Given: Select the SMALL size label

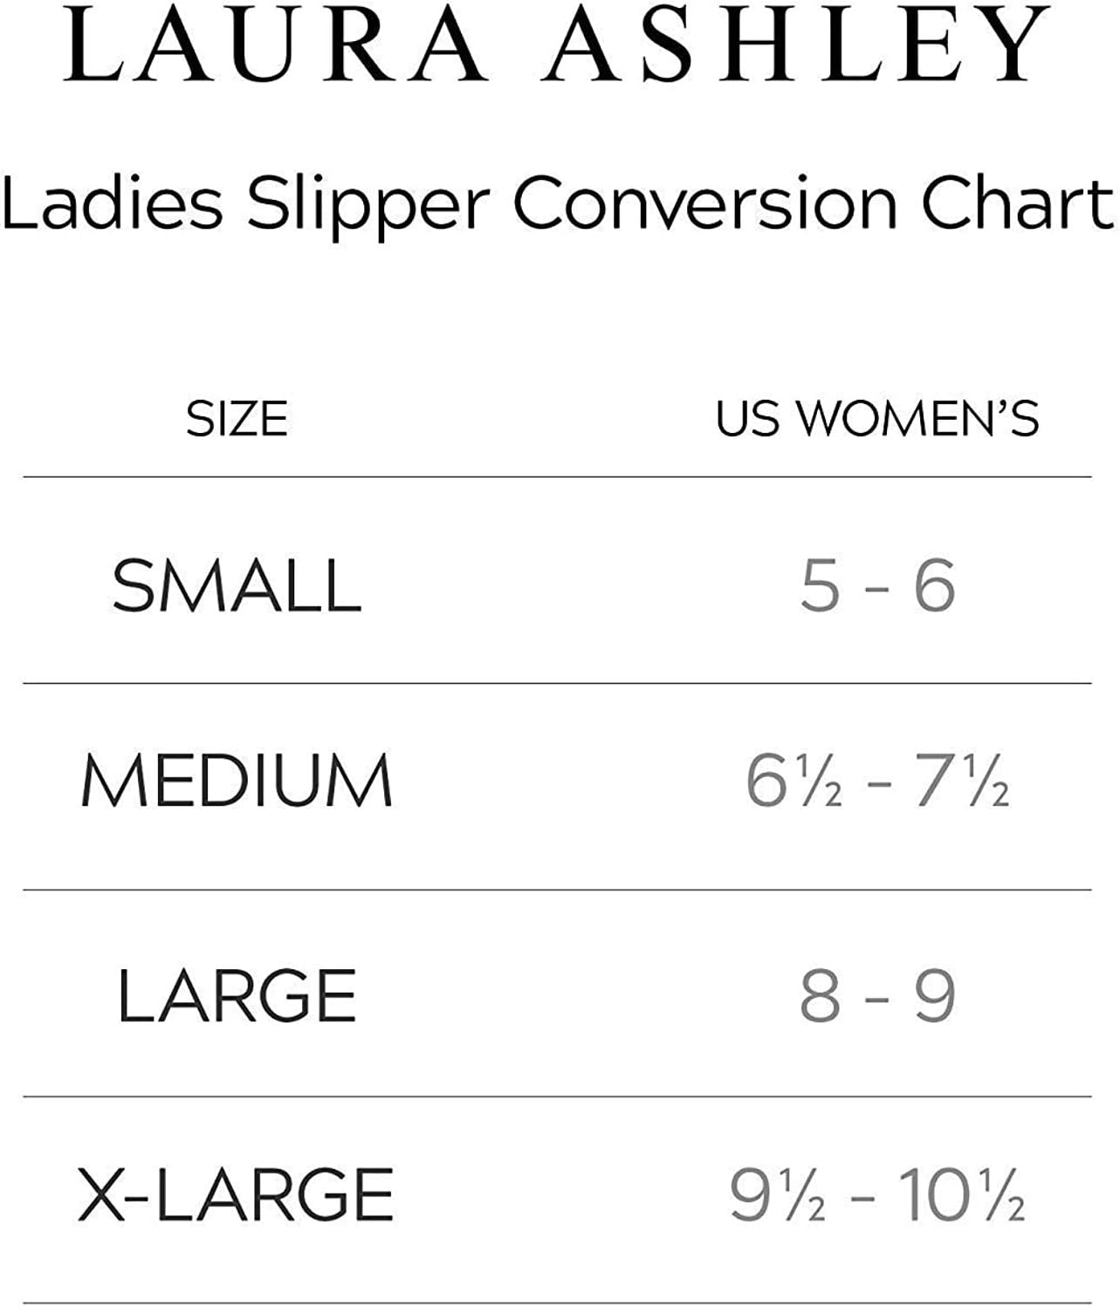Looking at the screenshot, I should tap(237, 585).
